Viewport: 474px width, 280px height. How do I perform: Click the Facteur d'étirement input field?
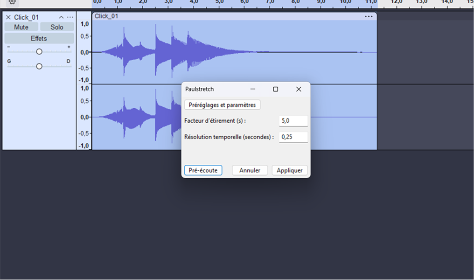tap(293, 121)
